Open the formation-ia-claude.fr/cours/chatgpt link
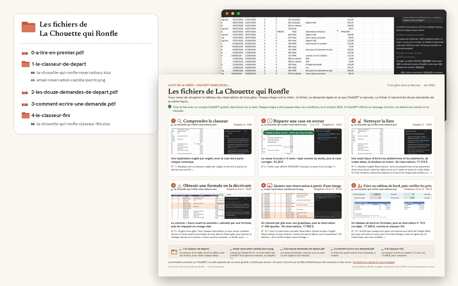The image size is (458, 286). point(374,262)
